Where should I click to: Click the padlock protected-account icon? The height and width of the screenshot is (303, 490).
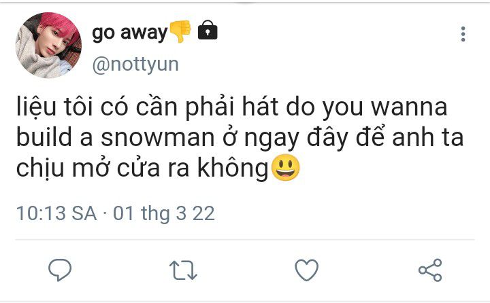point(208,30)
